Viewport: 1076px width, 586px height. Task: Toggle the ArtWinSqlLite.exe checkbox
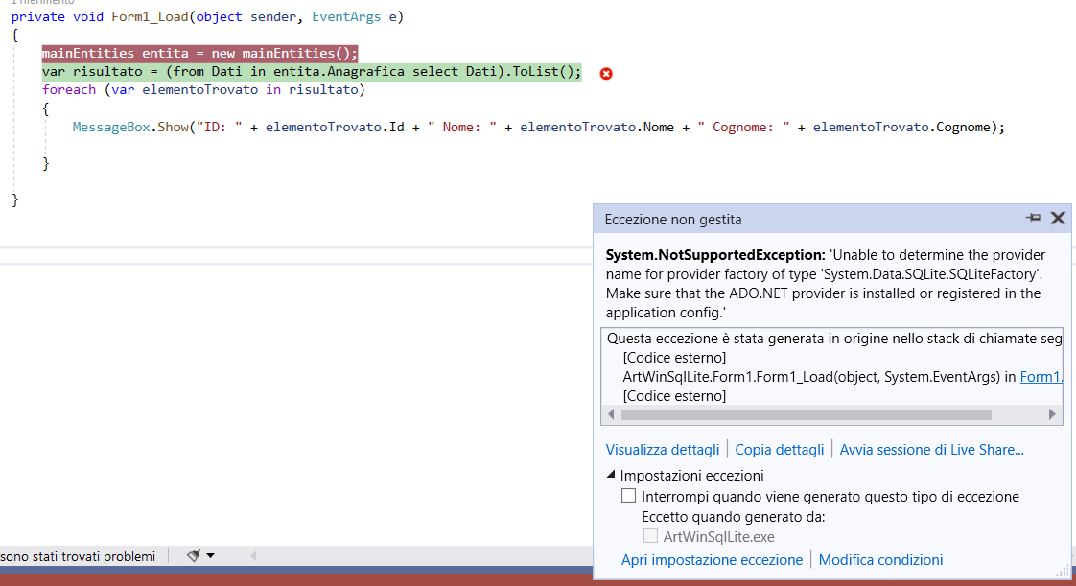click(x=650, y=536)
